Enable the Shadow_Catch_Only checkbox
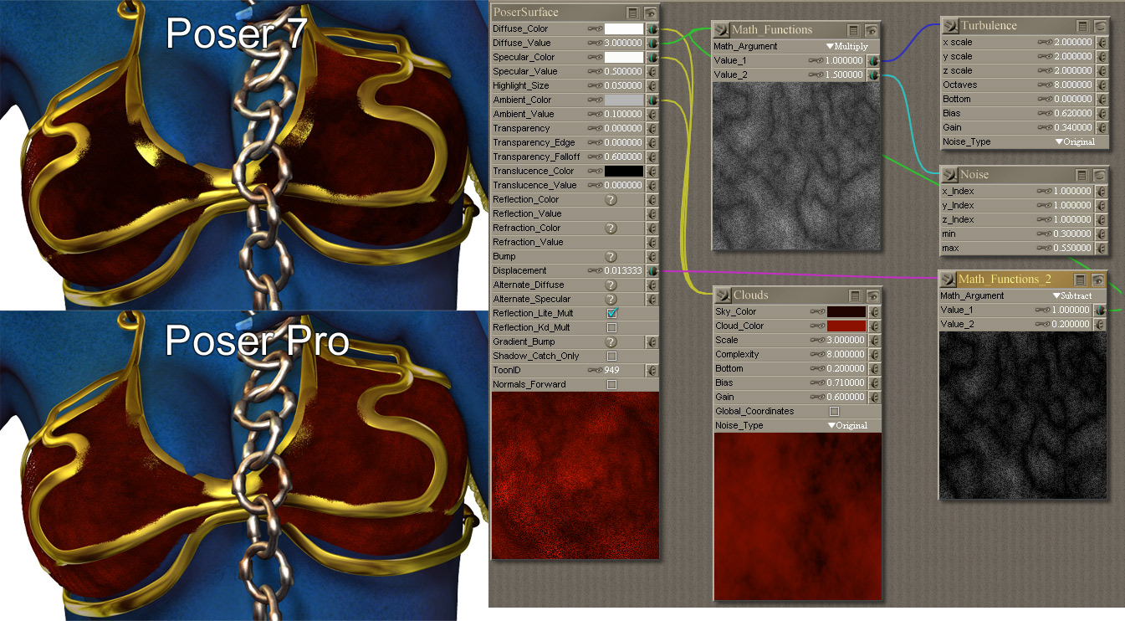Viewport: 1125px width, 621px height. 611,356
